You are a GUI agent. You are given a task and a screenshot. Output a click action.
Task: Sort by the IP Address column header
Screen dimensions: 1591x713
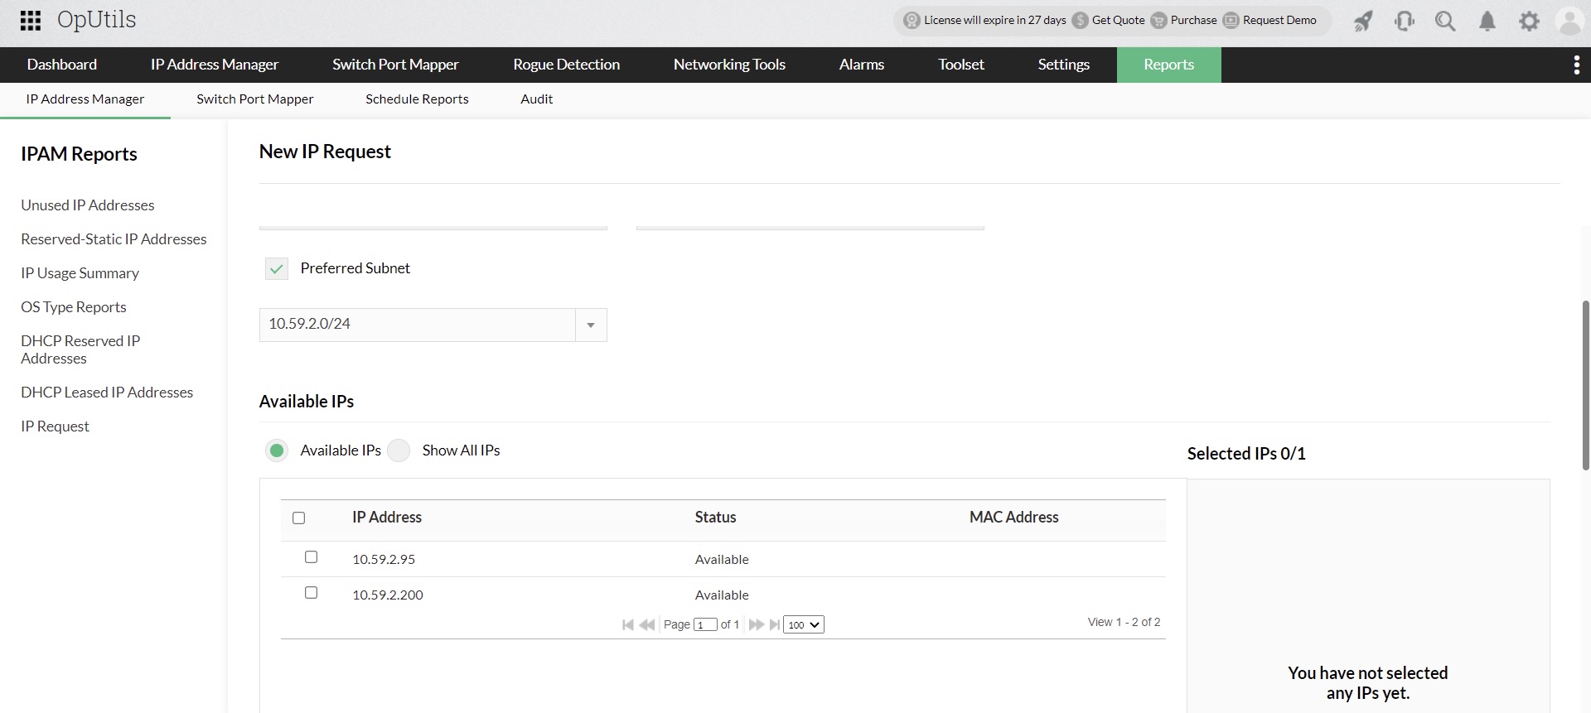[x=387, y=518]
